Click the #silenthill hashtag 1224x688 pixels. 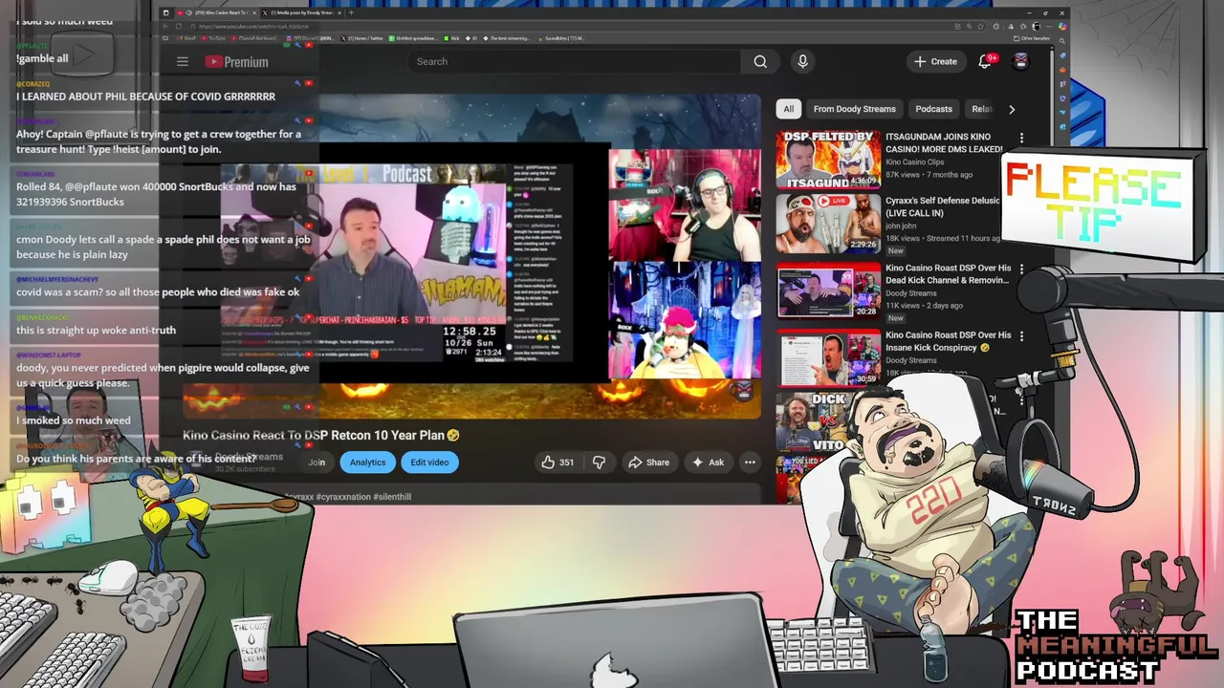tap(392, 497)
